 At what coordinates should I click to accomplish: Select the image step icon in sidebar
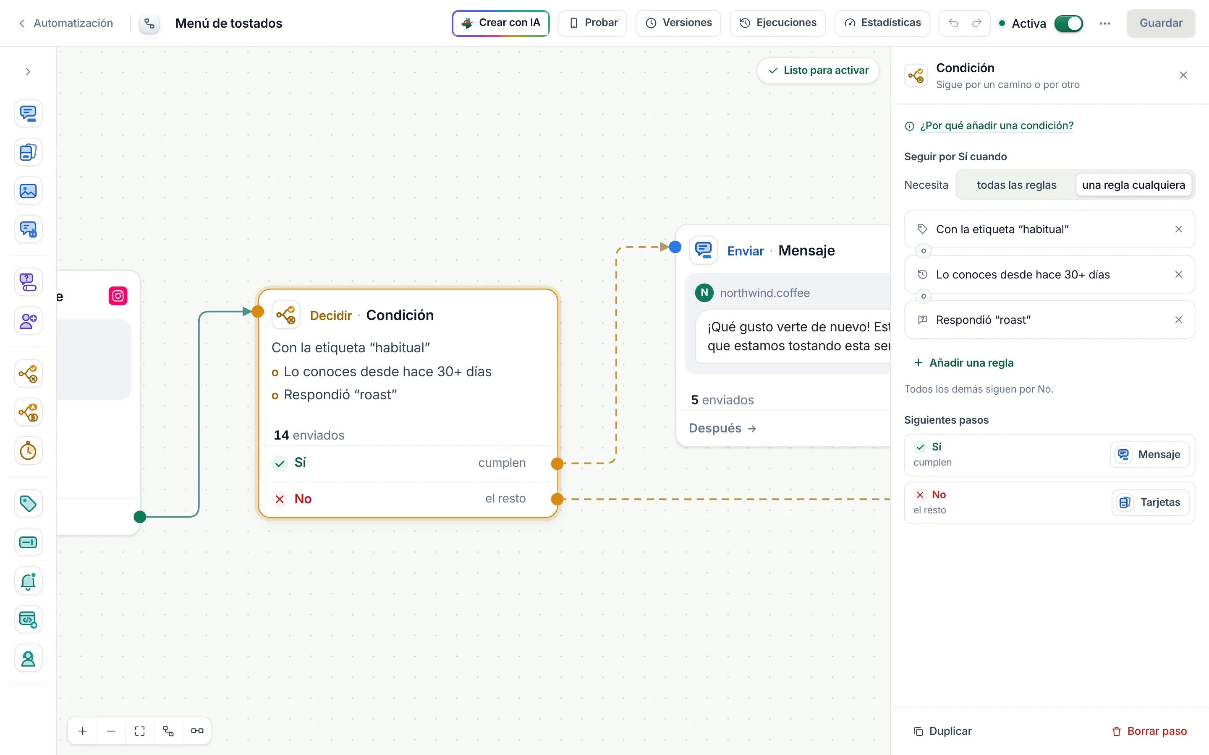click(x=28, y=191)
